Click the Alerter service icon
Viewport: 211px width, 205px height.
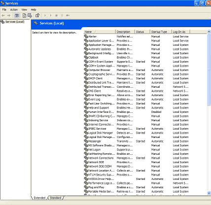[86, 36]
